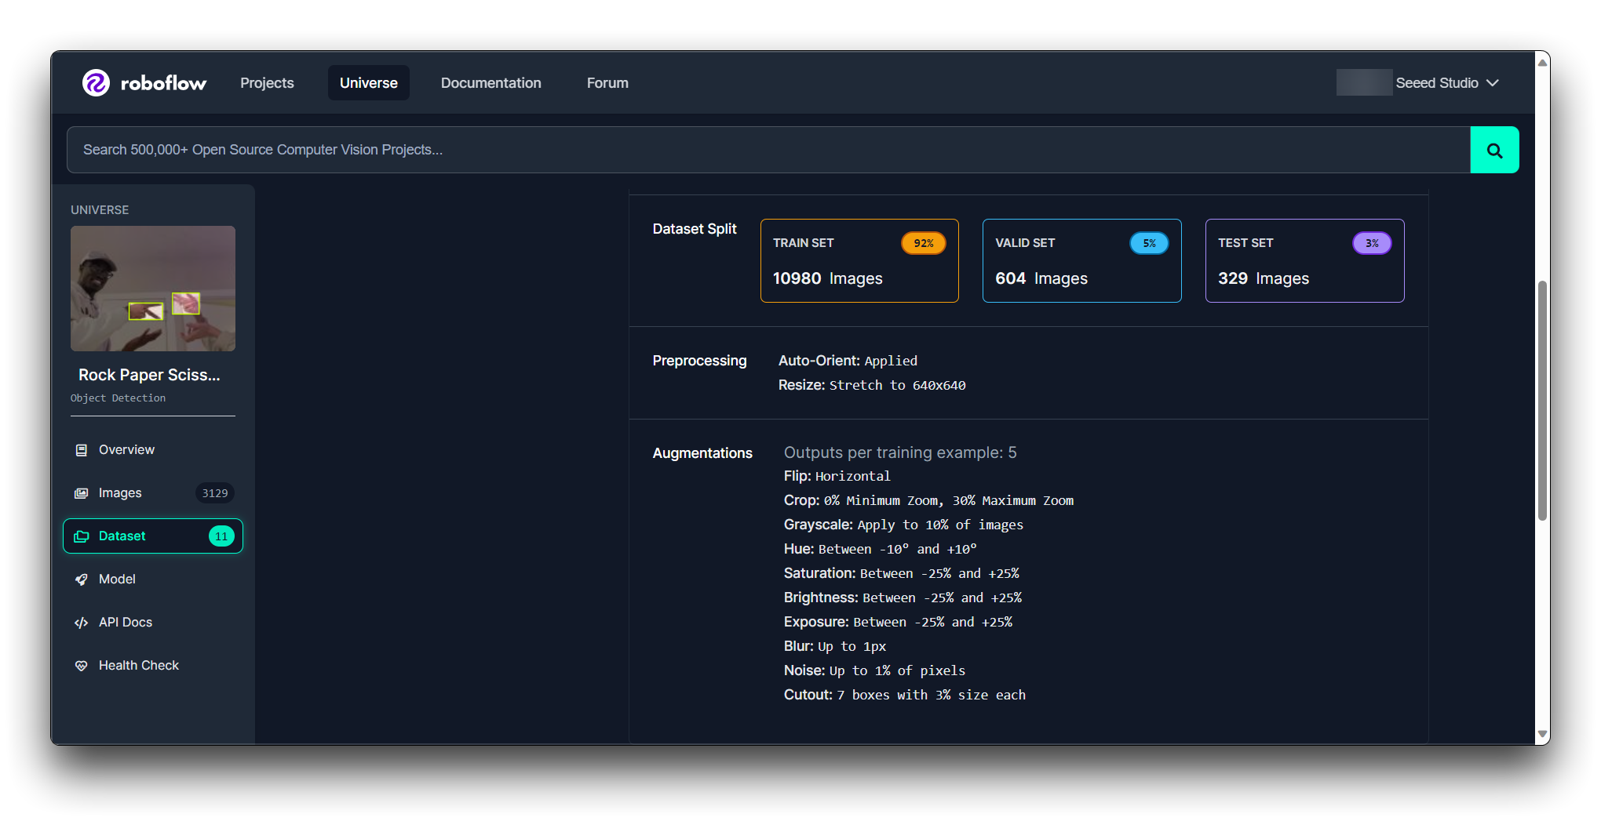Click the Health Check heart icon

pos(81,666)
